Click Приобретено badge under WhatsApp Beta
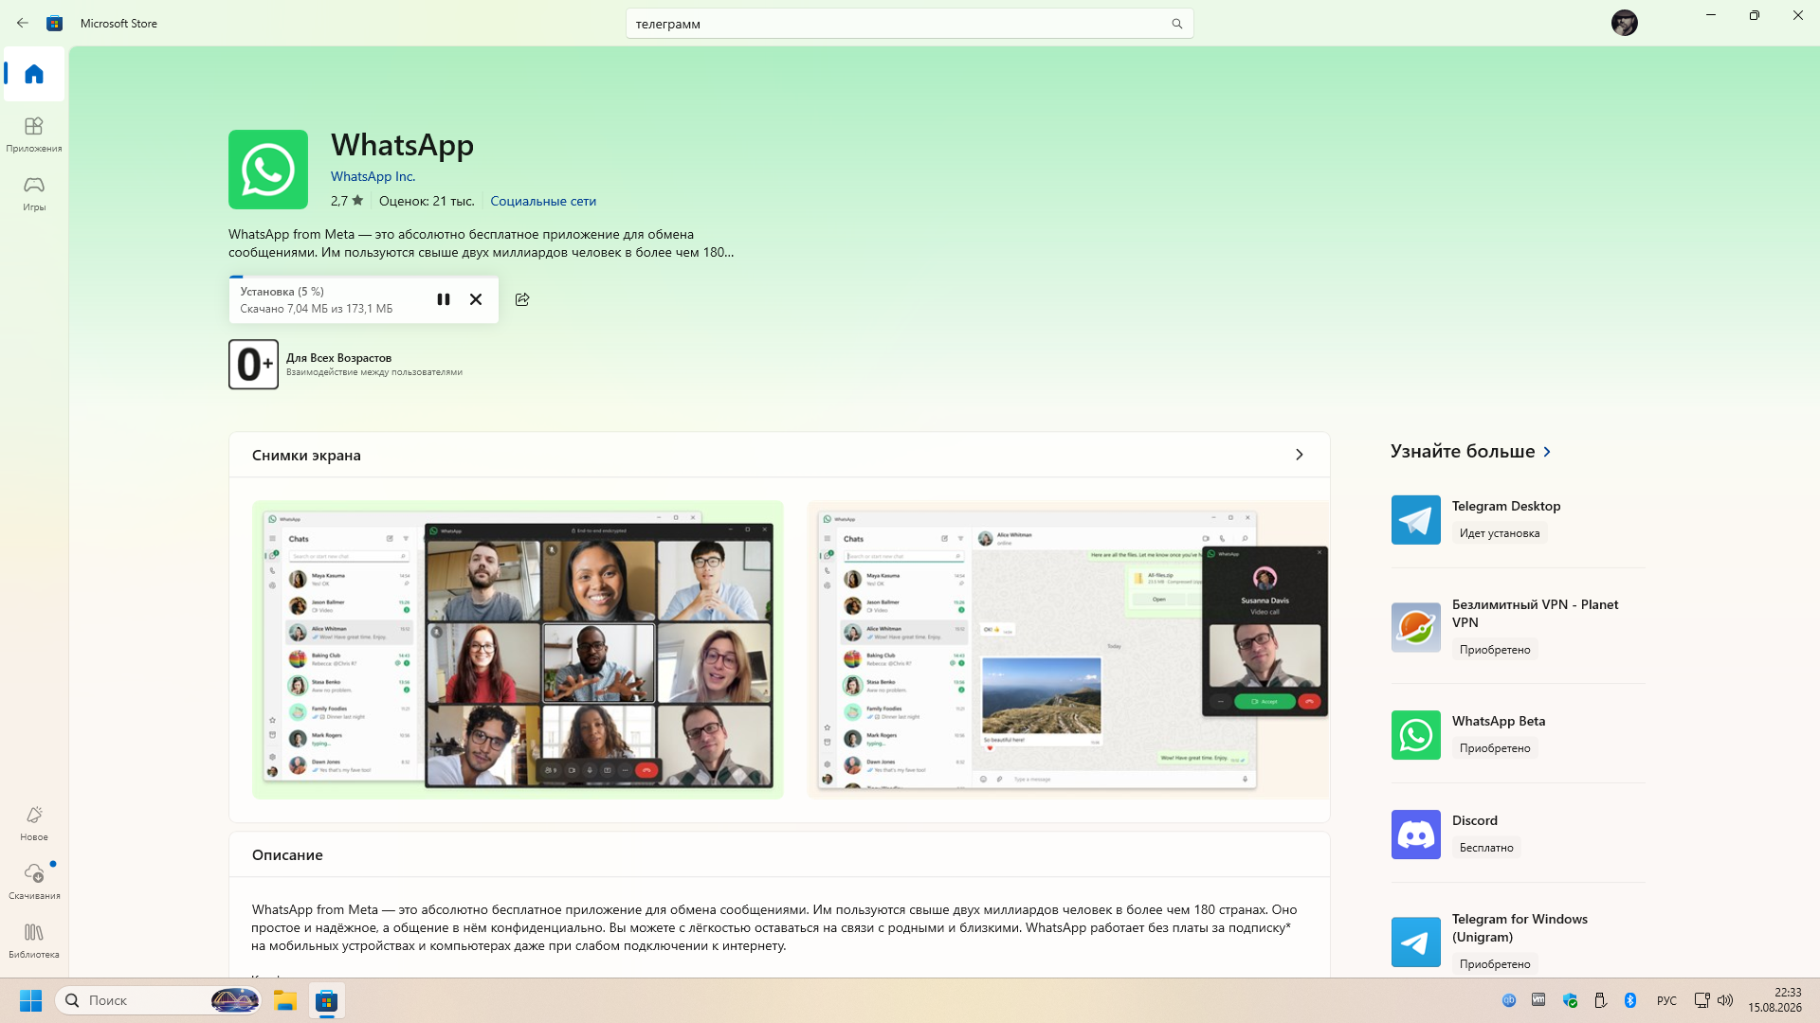The height and width of the screenshot is (1023, 1820). tap(1495, 748)
